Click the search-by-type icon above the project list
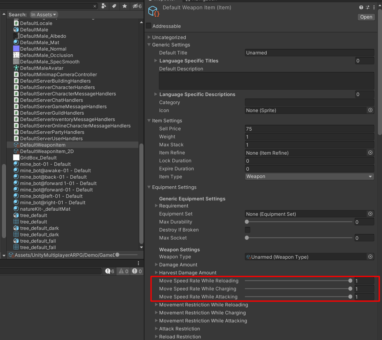Image resolution: width=382 pixels, height=340 pixels. coord(104,6)
